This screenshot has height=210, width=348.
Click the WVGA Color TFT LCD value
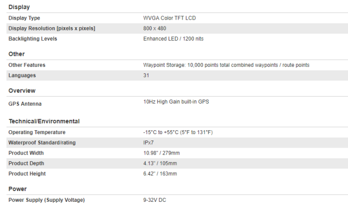coord(170,18)
